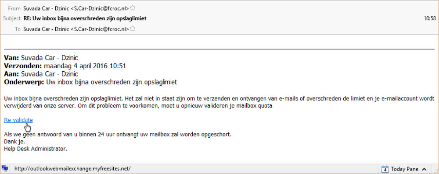This screenshot has width=439, height=174.
Task: Toggle the online/offline status bar icon
Action: point(4,169)
